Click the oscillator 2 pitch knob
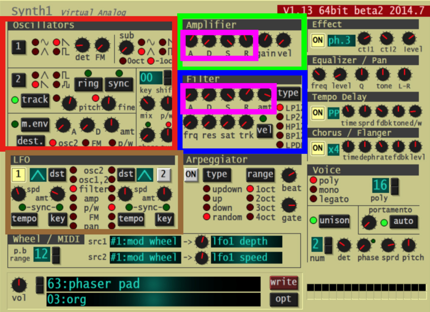This screenshot has width=430, height=312. [69, 103]
